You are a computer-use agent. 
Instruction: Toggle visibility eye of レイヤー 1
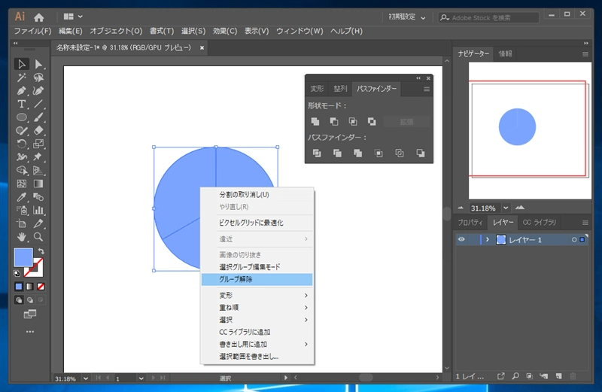[x=461, y=239]
